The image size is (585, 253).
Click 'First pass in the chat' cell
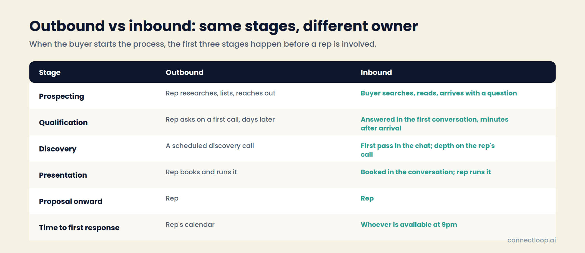coord(428,150)
